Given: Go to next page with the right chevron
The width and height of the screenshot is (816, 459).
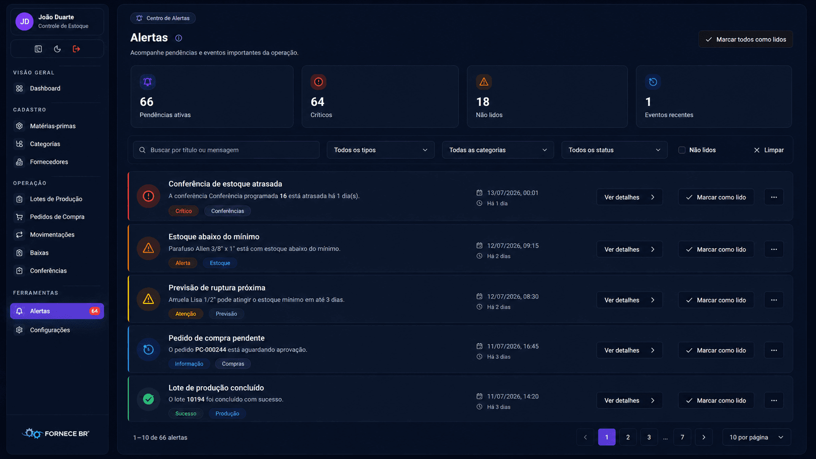Looking at the screenshot, I should (x=704, y=438).
